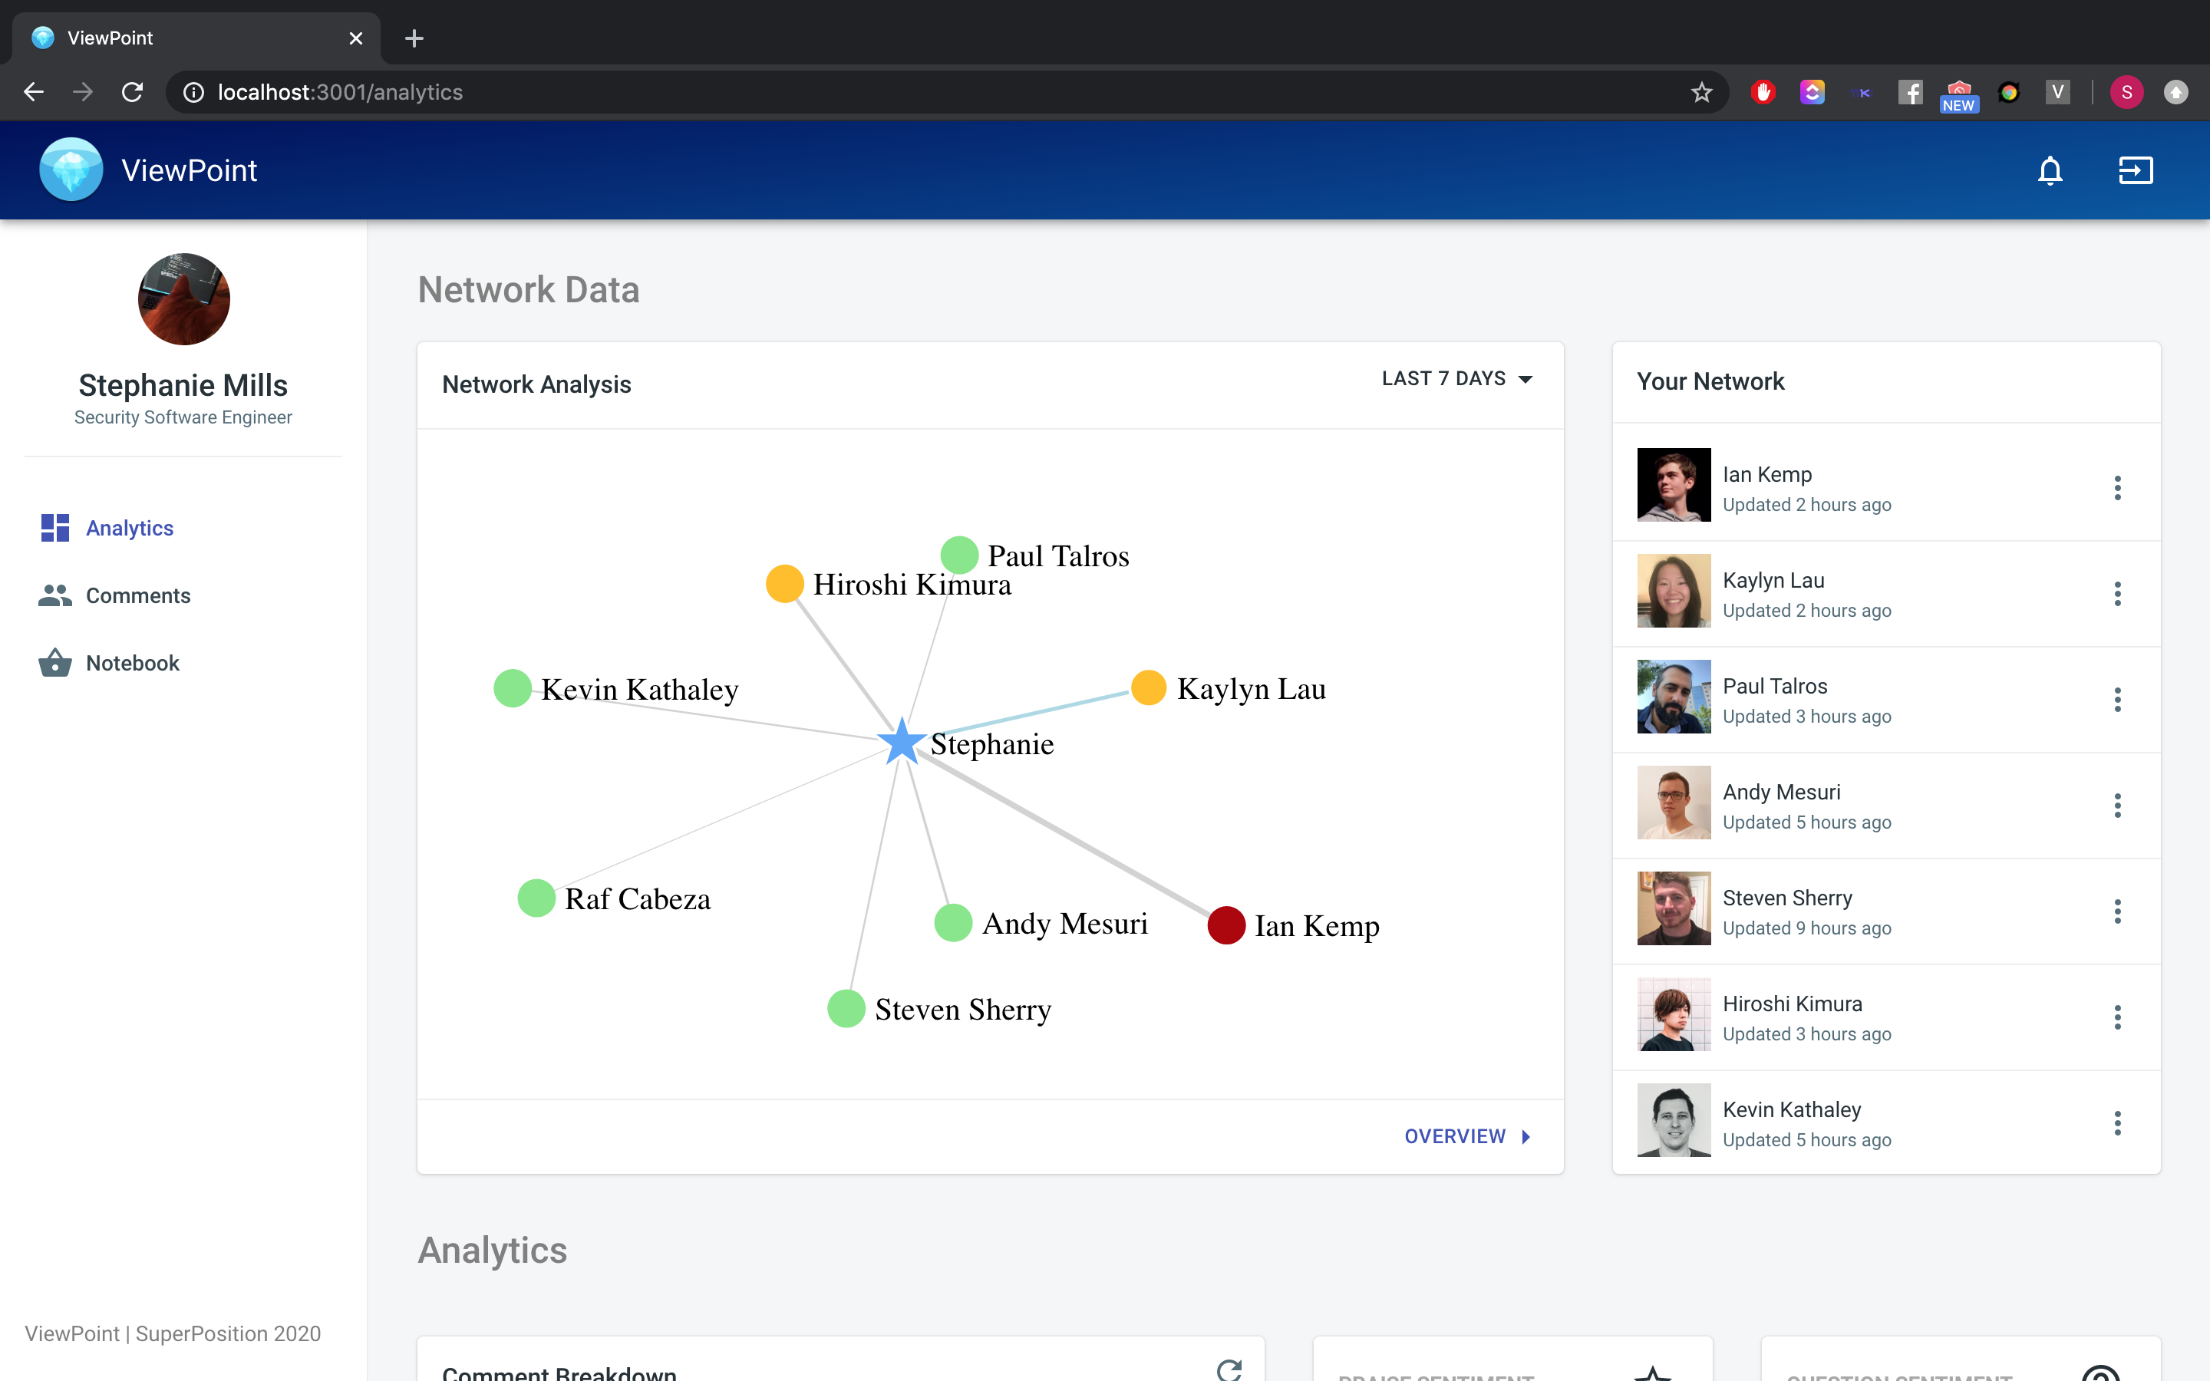The width and height of the screenshot is (2210, 1381).
Task: Click the red Ian Kemp node
Action: [x=1225, y=925]
